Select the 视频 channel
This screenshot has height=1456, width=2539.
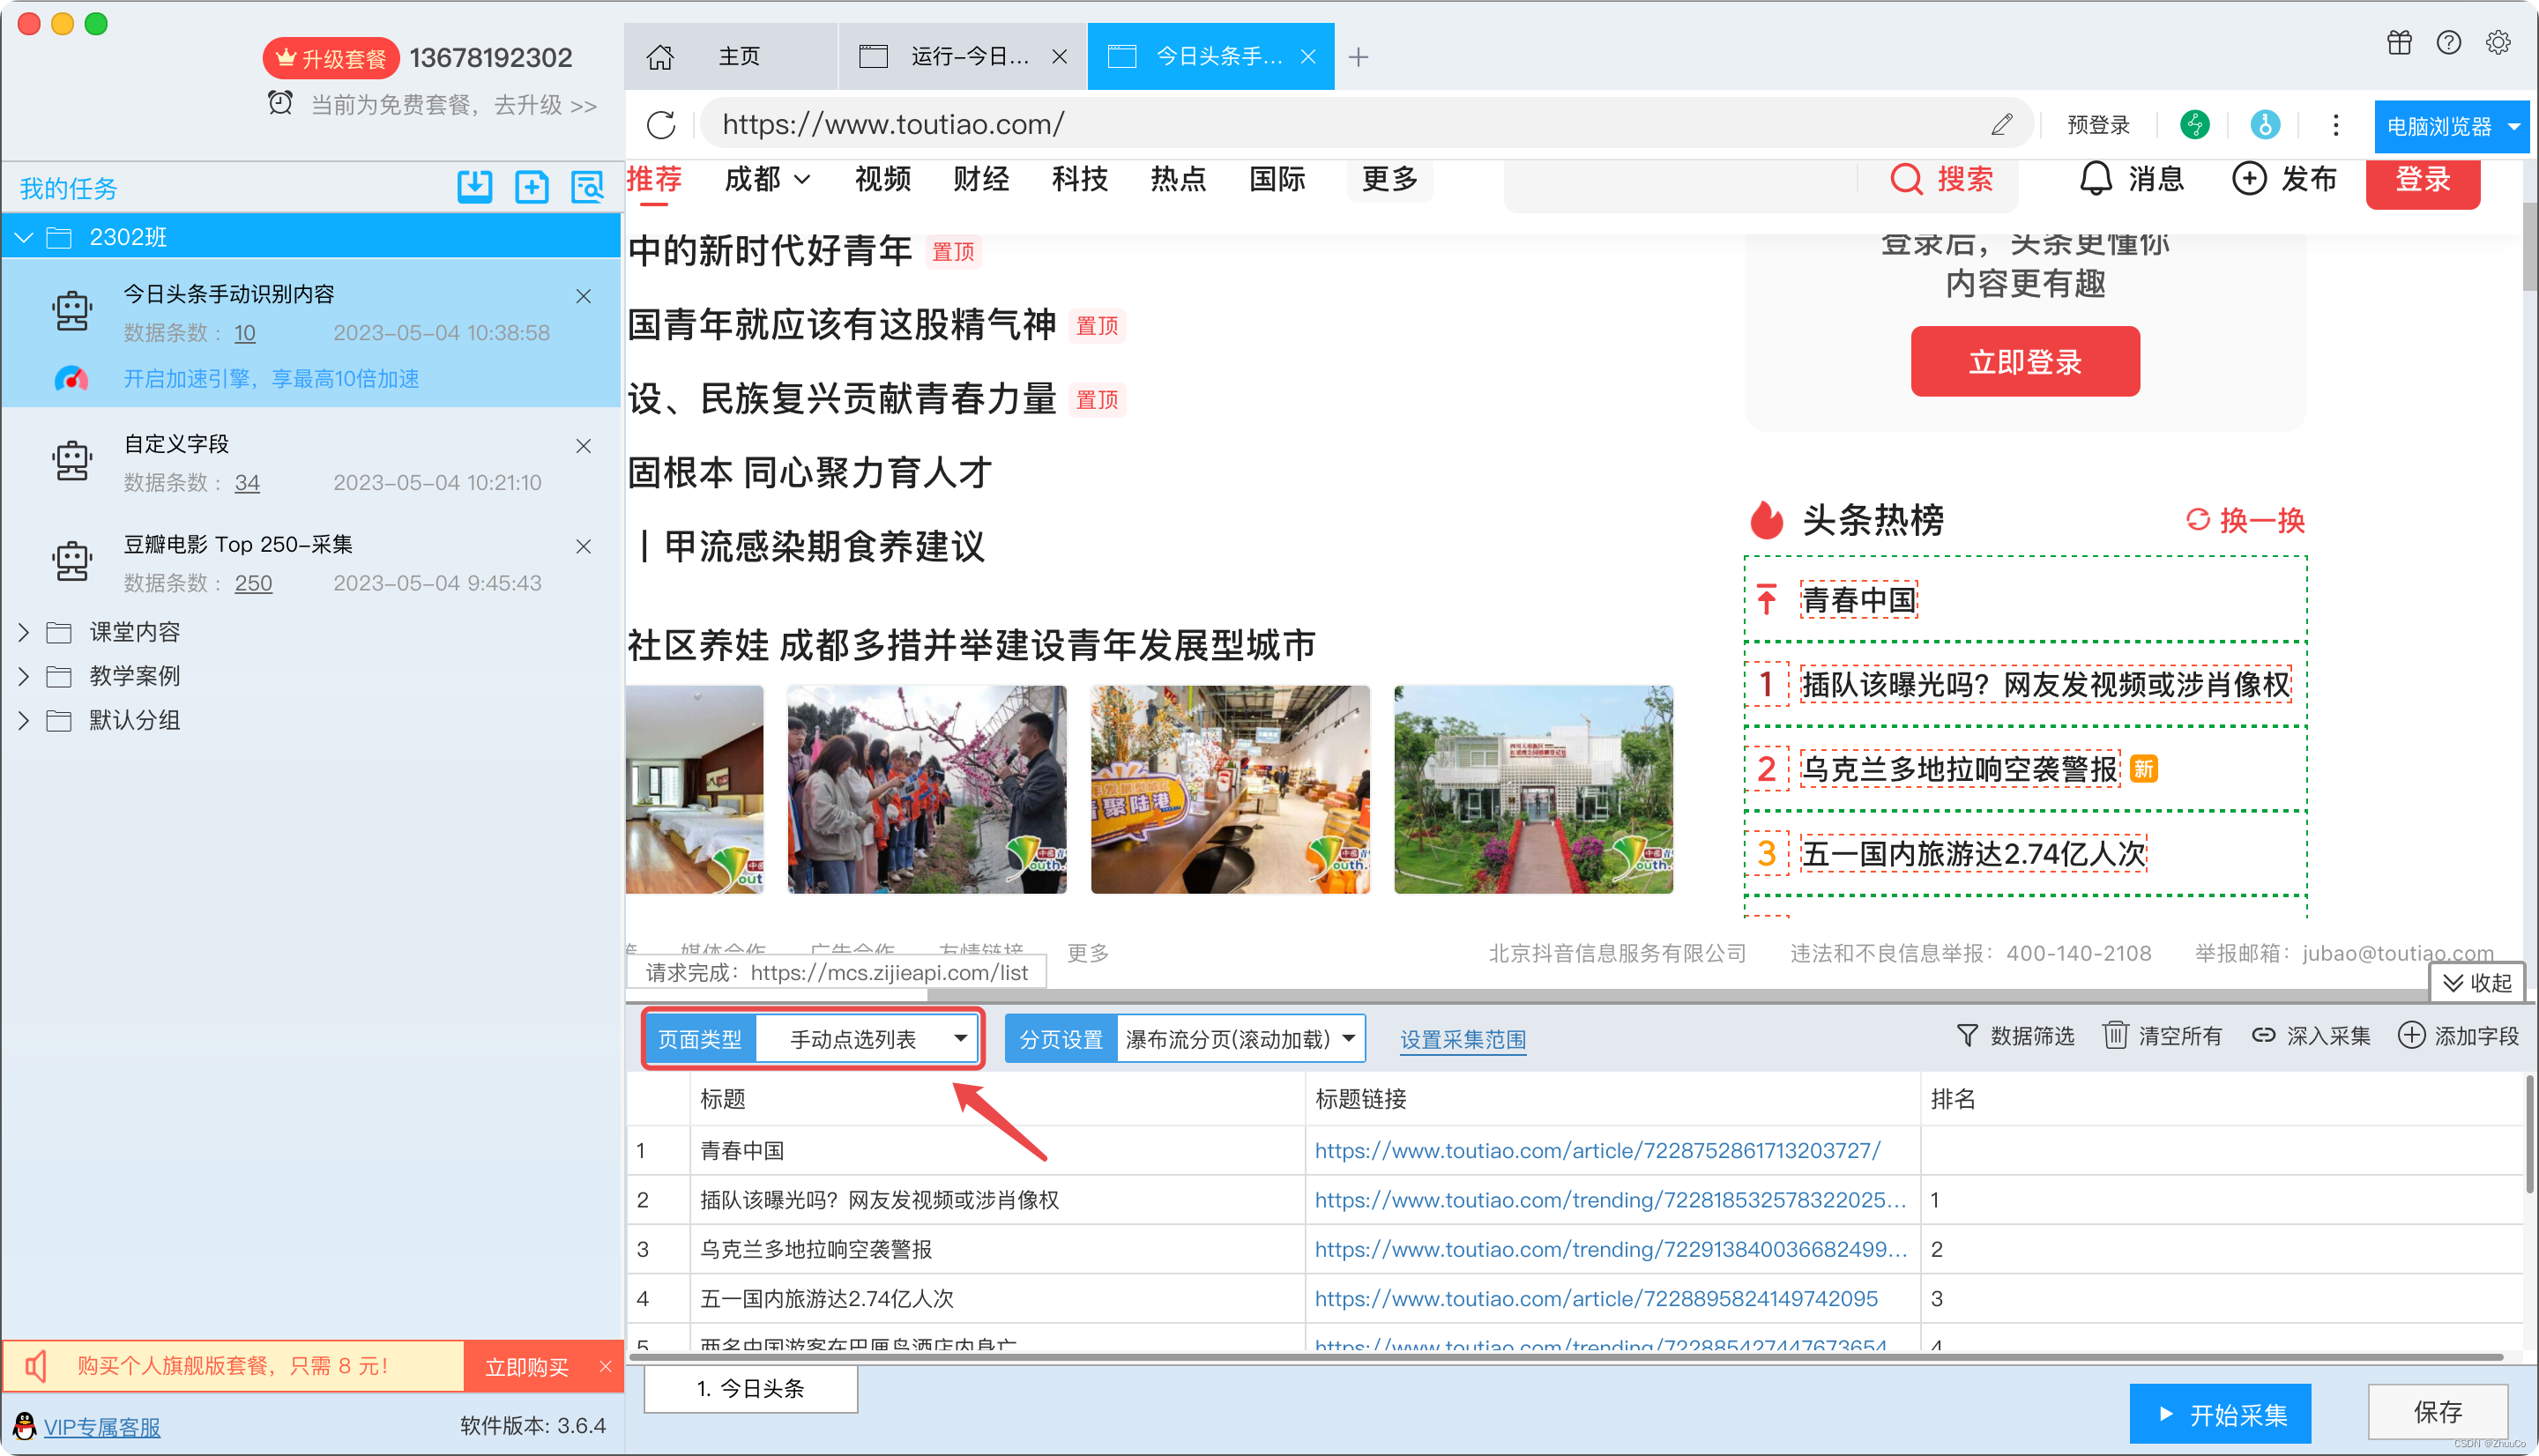[882, 179]
